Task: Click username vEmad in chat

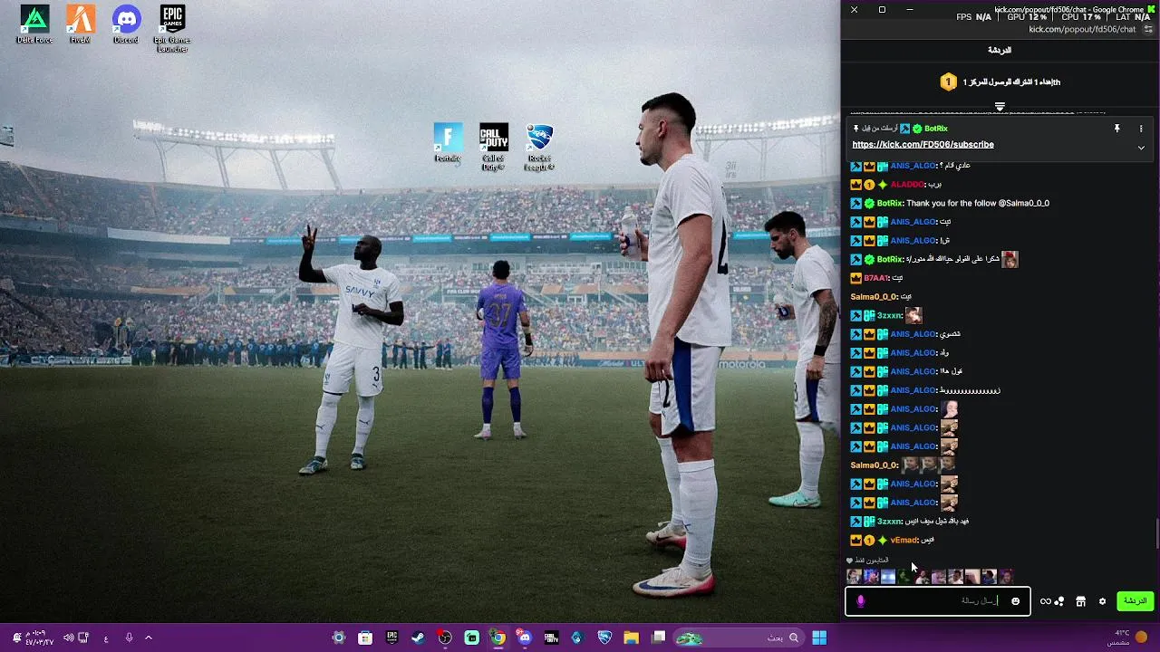Action: (904, 541)
